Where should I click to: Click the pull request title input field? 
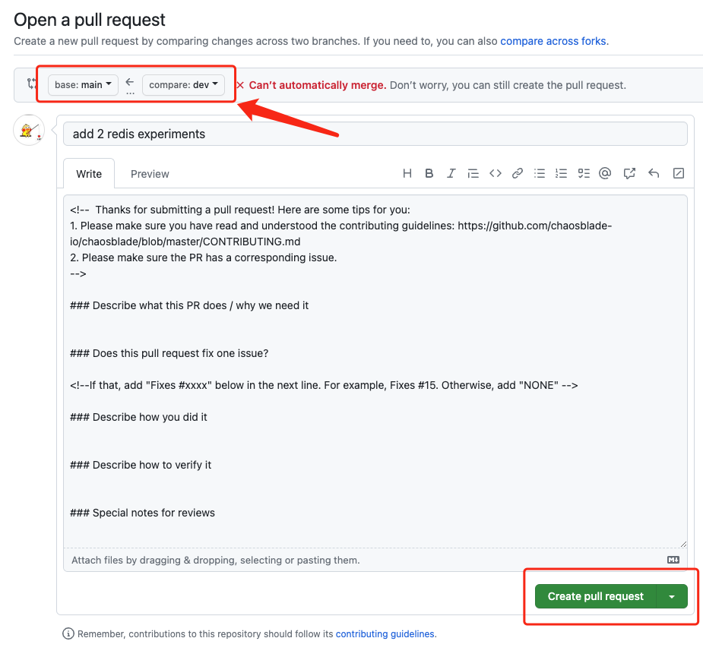point(375,134)
